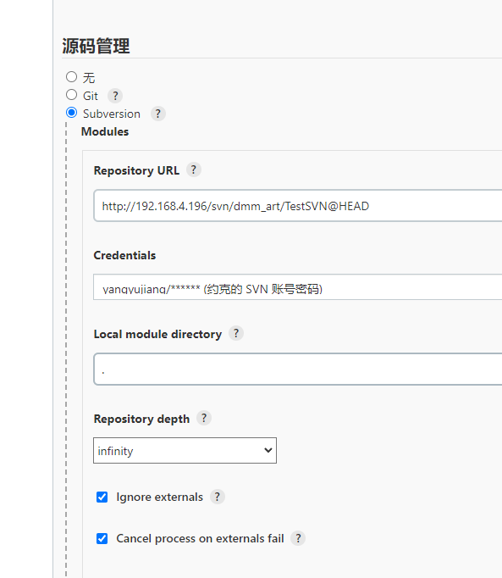Open the Repository depth infinity dropdown
Viewport: 502px width, 578px height.
(x=185, y=451)
